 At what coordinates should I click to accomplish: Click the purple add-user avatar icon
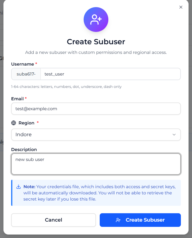tap(96, 20)
